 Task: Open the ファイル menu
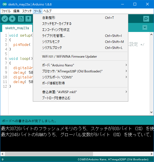pyautogui.click(x=6, y=11)
